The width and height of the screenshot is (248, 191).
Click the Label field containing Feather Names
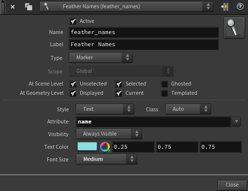pos(143,44)
